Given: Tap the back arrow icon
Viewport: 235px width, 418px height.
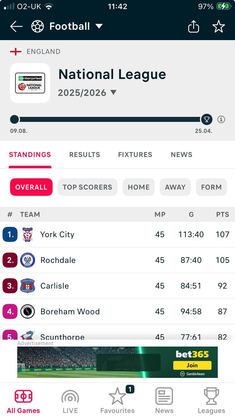Looking at the screenshot, I should 16,27.
